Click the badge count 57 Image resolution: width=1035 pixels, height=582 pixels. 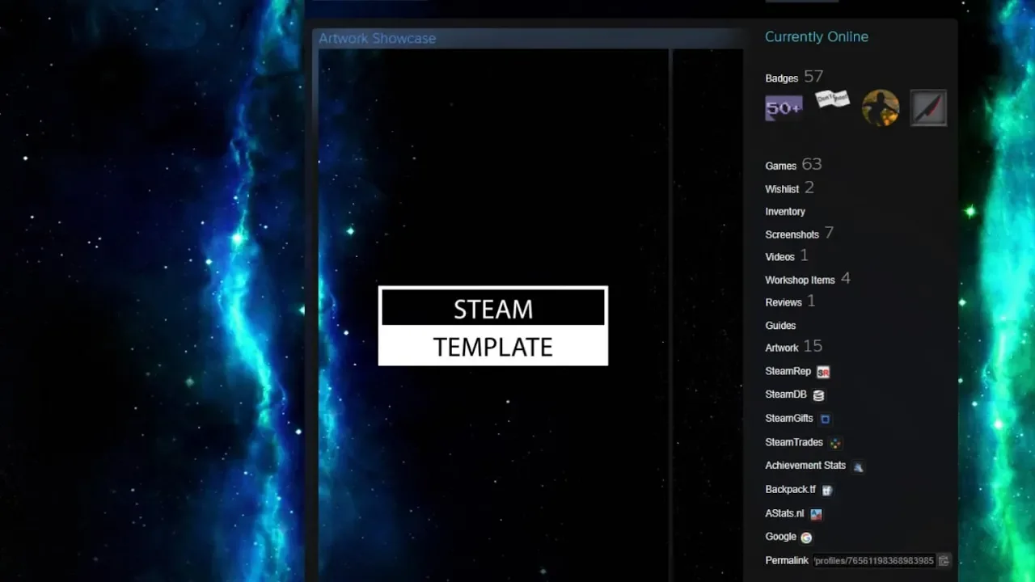[x=813, y=77]
